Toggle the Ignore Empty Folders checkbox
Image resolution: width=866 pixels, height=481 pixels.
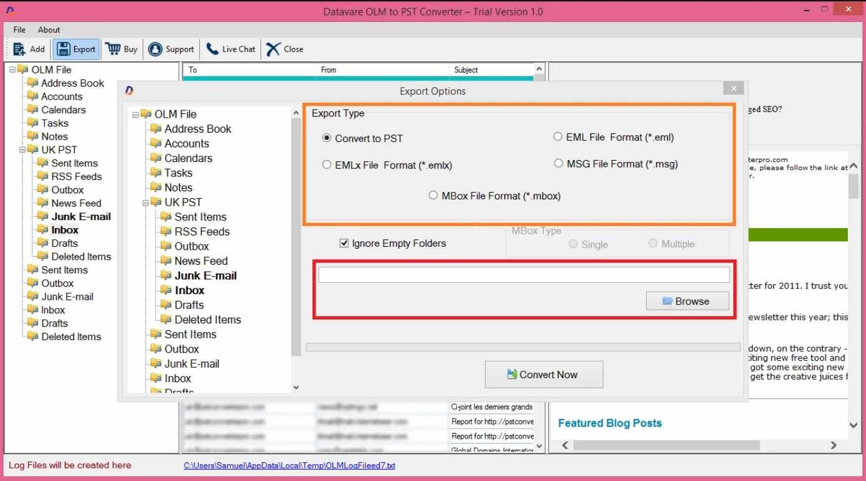coord(344,243)
